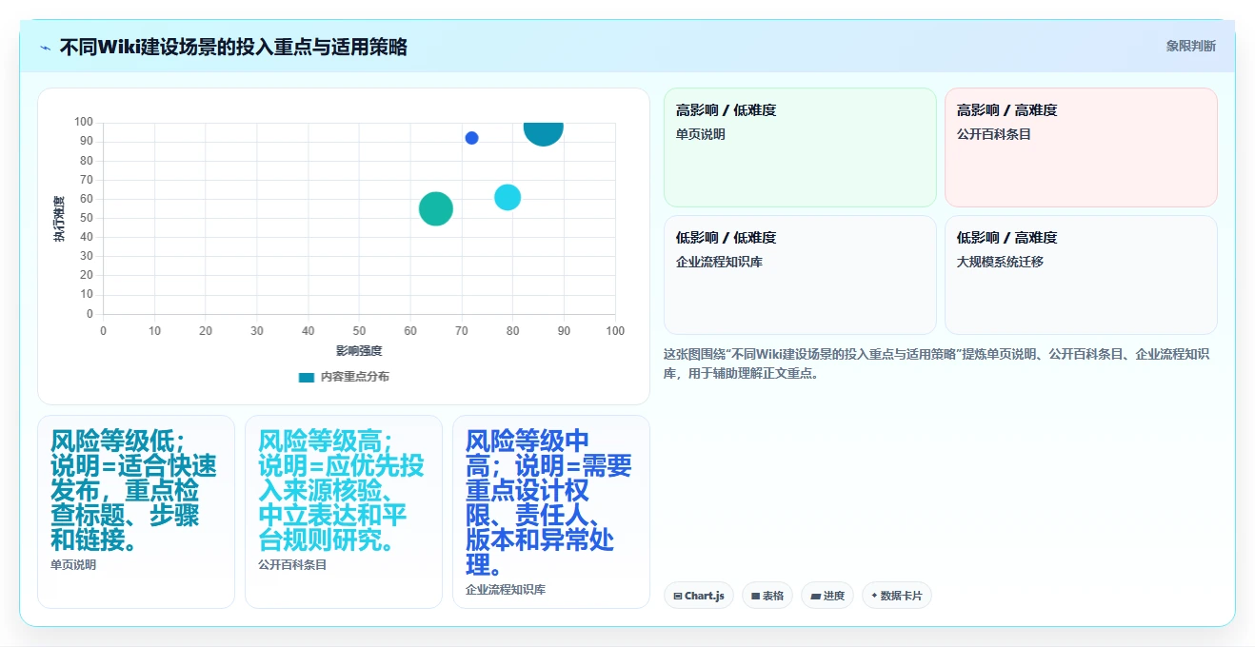This screenshot has width=1255, height=647.
Task: Click 企业流程知识库 caption under the third risk card
Action: (506, 590)
